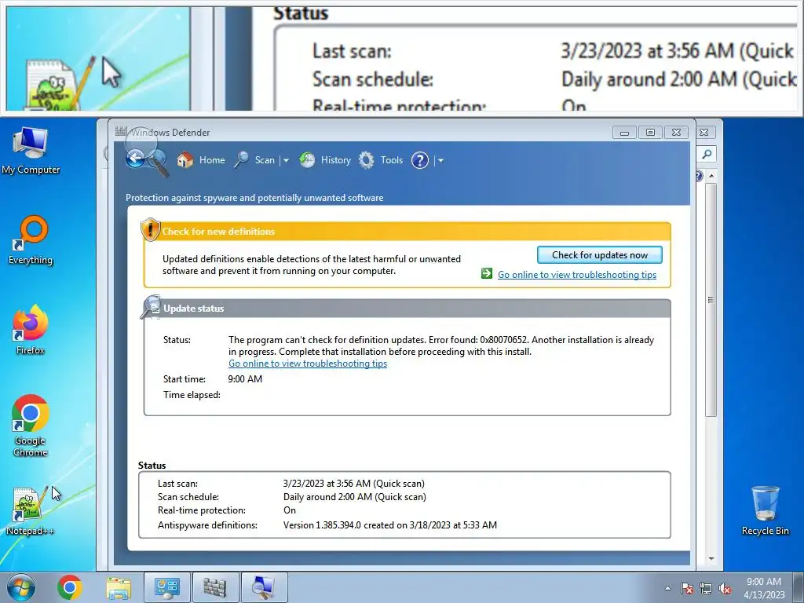Click the Check for updates now button
Screen dimensions: 804x603
(599, 255)
